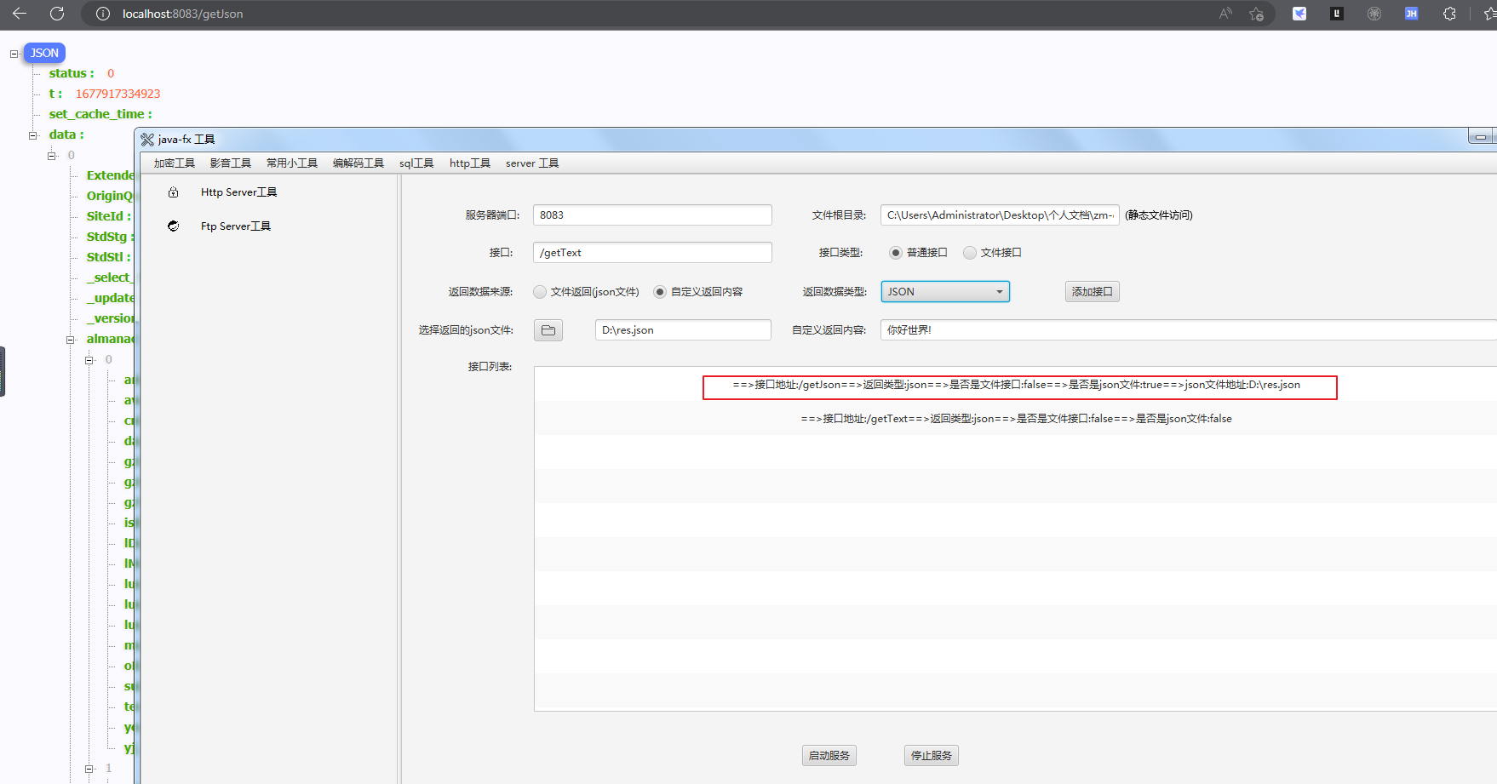
Task: Click the icon beside Ftp Server工具
Action: click(174, 226)
